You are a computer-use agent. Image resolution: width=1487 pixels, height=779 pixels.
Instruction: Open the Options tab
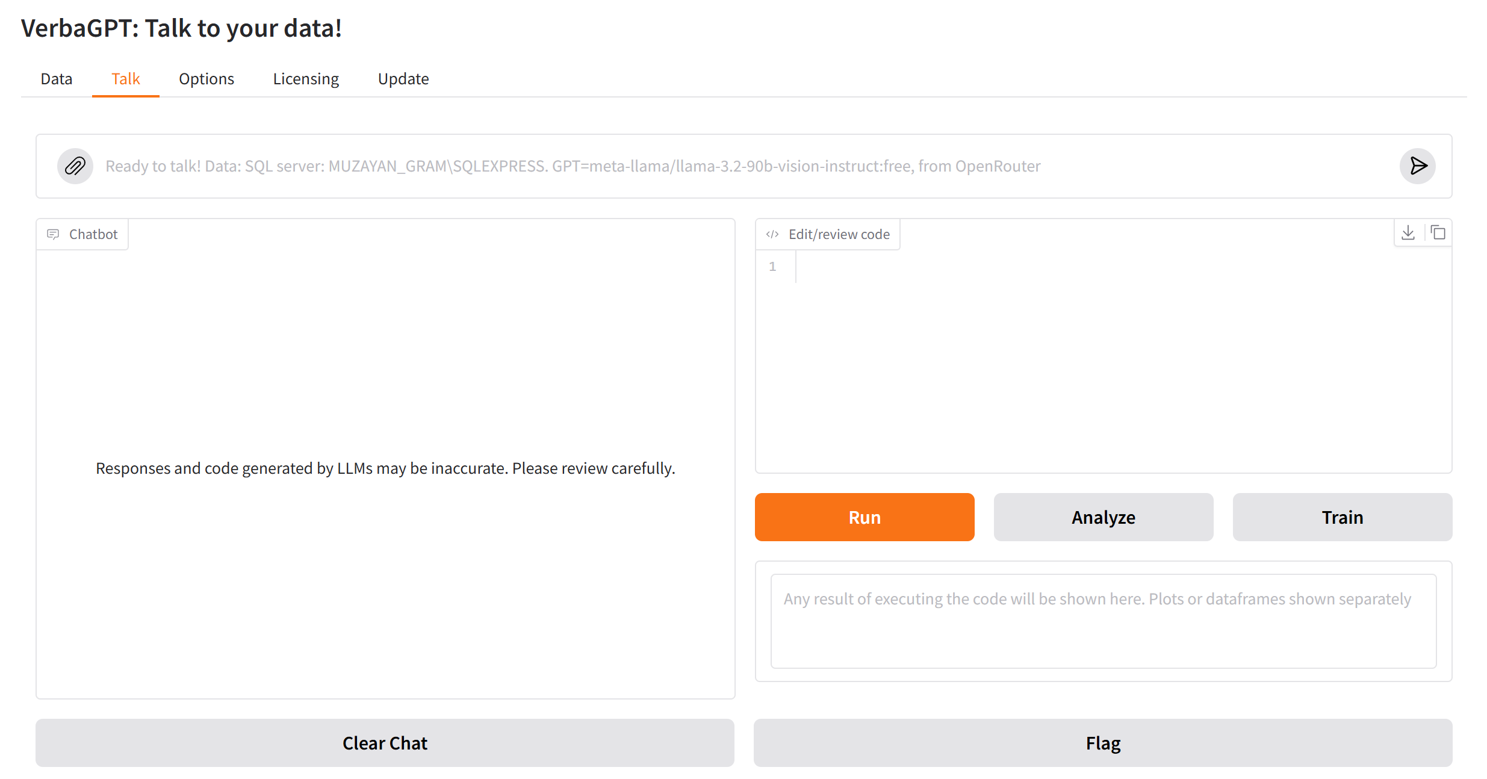[206, 78]
